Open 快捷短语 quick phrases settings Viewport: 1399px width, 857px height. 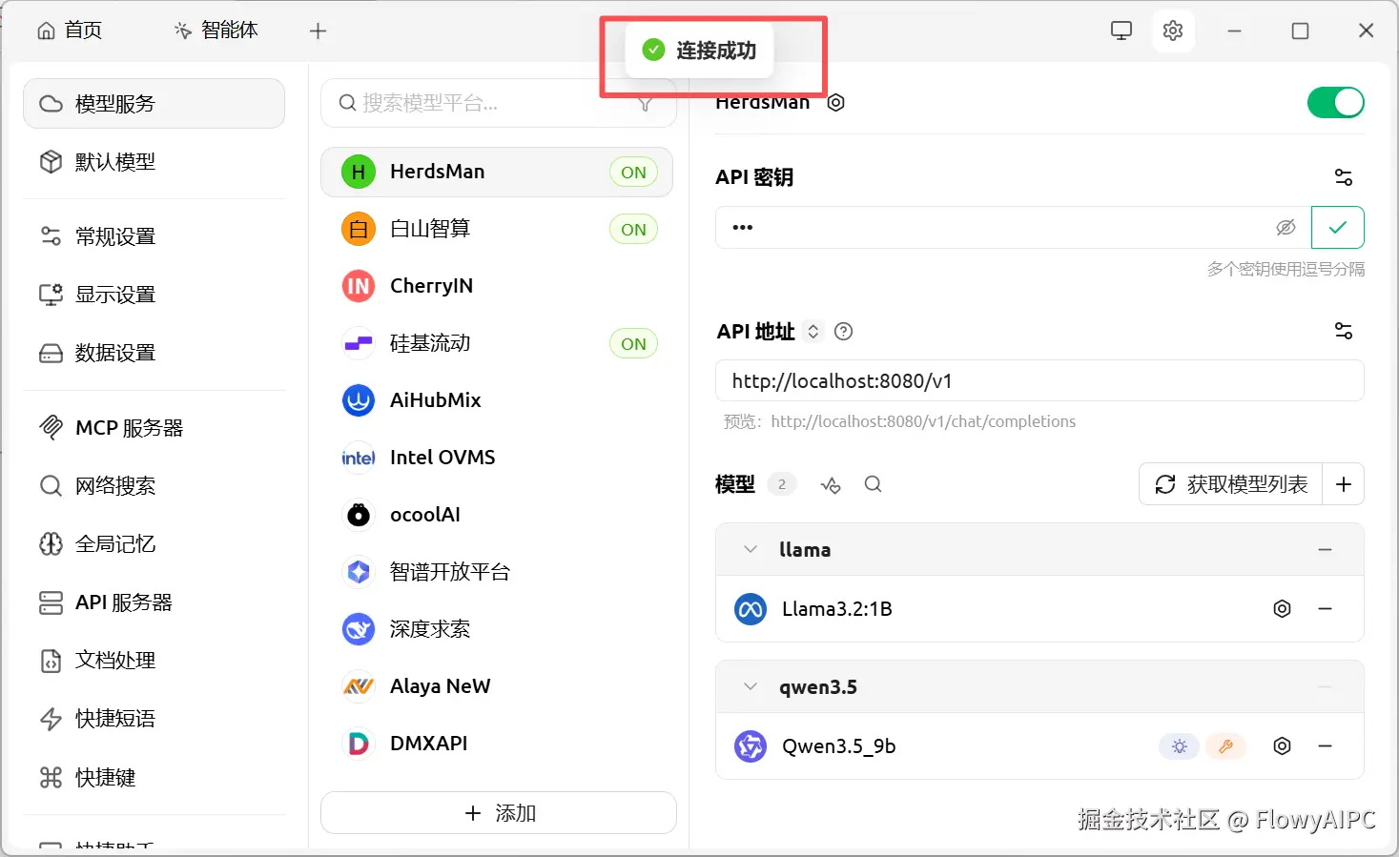click(154, 719)
